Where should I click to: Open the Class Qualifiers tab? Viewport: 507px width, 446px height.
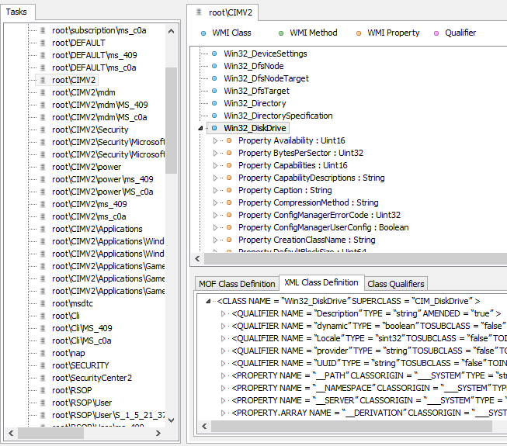396,284
